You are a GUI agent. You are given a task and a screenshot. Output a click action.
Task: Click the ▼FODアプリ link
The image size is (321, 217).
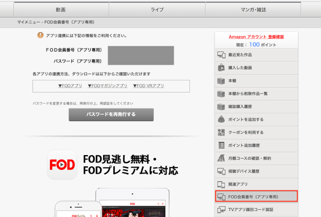[x=70, y=86]
